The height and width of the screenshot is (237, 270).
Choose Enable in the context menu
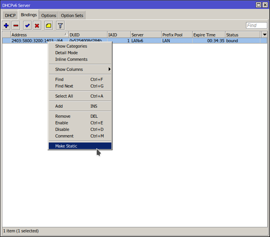pos(80,123)
